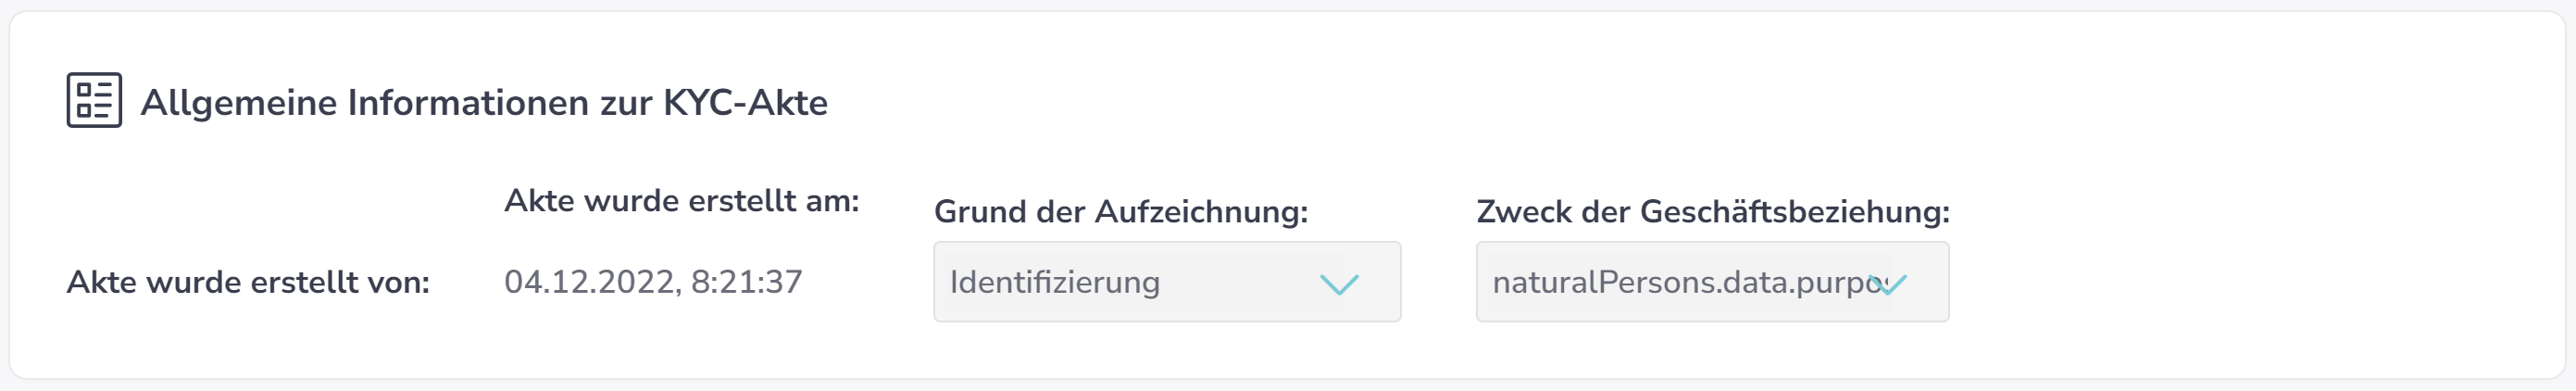Click the creation date 04.12.2022, 8:21:37

(x=653, y=282)
